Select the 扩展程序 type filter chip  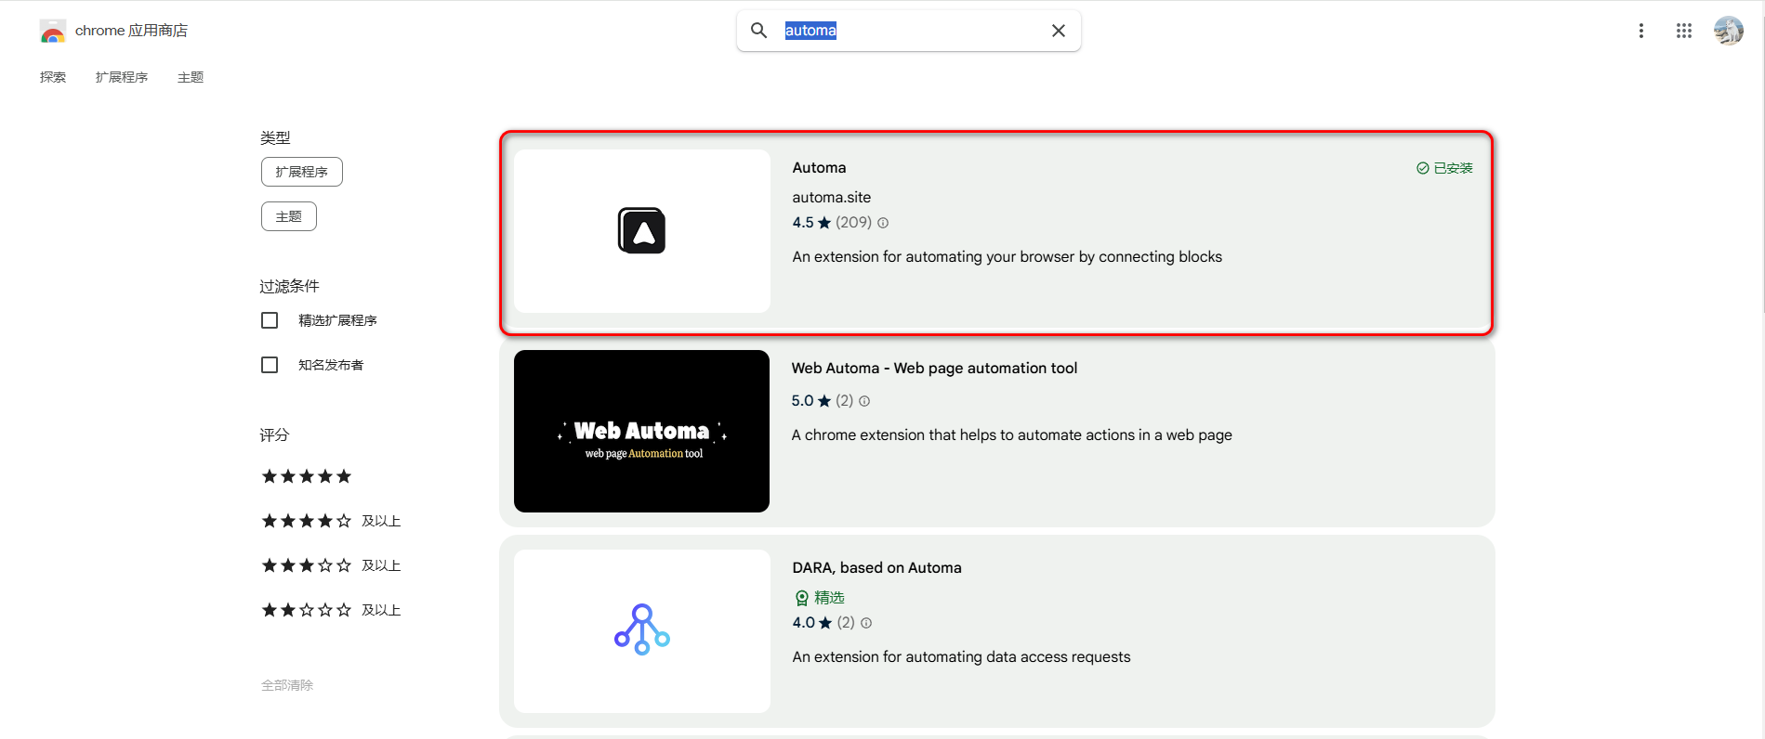pyautogui.click(x=301, y=172)
